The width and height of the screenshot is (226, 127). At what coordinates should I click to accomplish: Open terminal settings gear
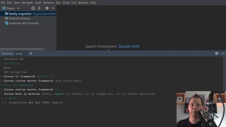click(216, 53)
